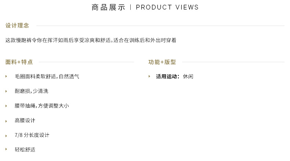Select the 面料+特点 section heading
The width and height of the screenshot is (290, 161).
[19, 62]
